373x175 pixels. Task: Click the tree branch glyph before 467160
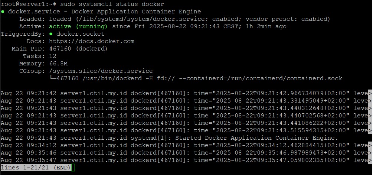(53, 78)
